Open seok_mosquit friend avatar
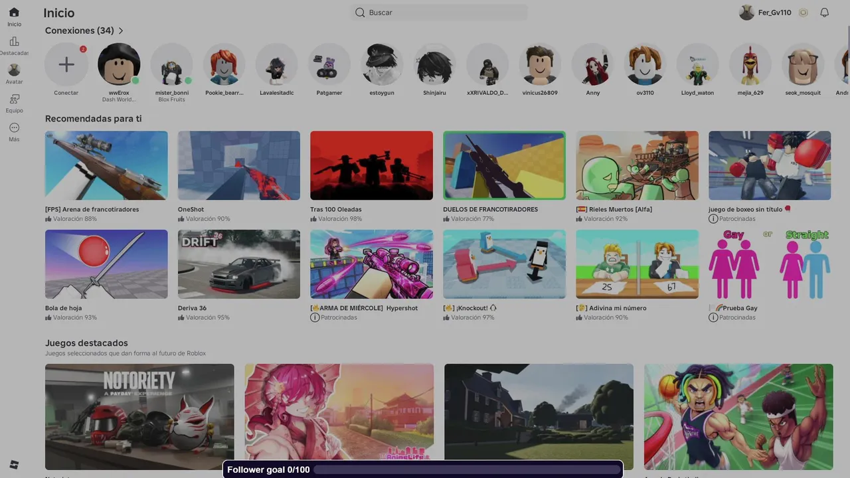850x478 pixels. pyautogui.click(x=804, y=64)
